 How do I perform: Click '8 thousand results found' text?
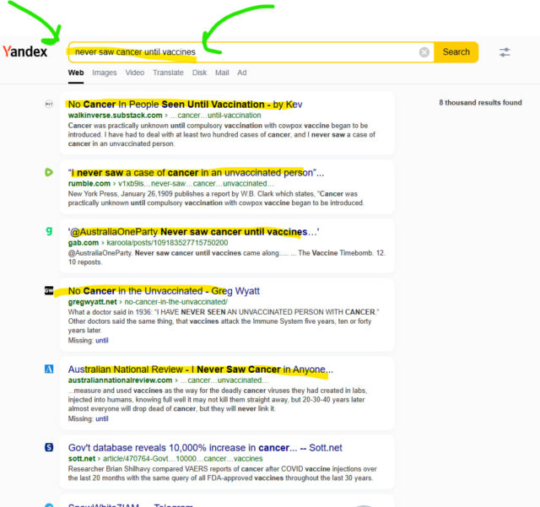tap(480, 103)
